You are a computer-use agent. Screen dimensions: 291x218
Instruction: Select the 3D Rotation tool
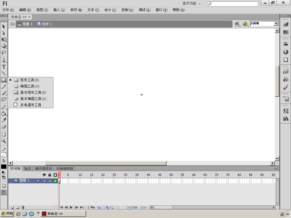pyautogui.click(x=4, y=46)
